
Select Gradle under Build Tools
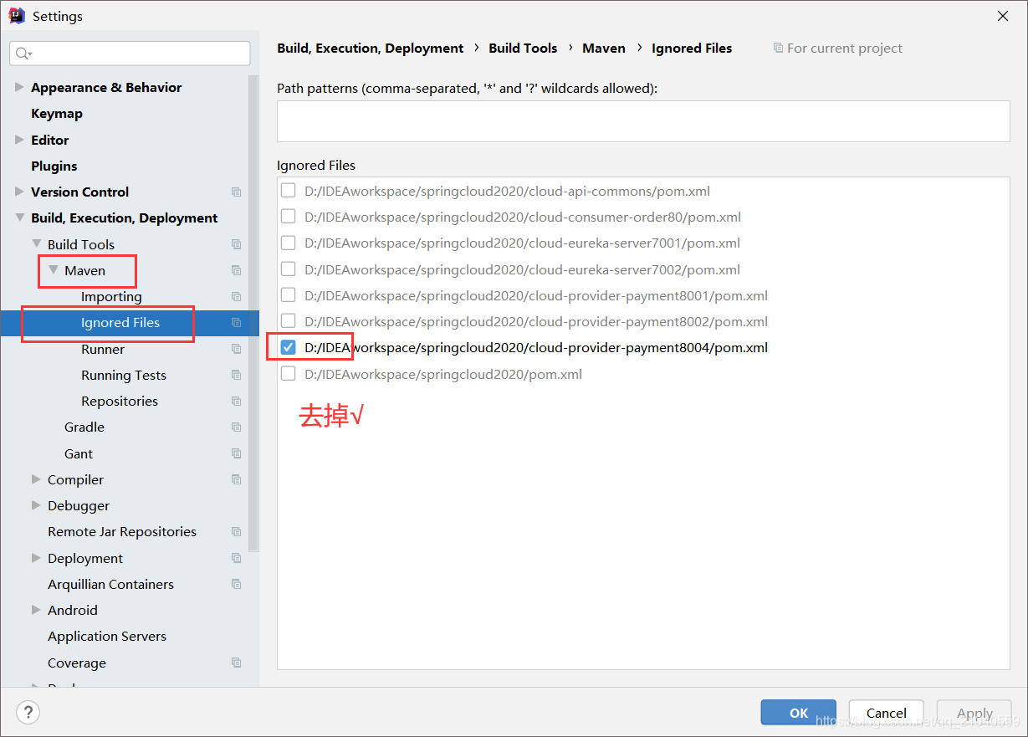coord(84,427)
